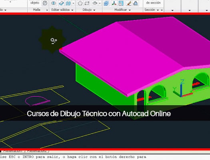Pick the rectangular 3D face tool icon
The height and width of the screenshot is (160, 210).
pos(87,3)
